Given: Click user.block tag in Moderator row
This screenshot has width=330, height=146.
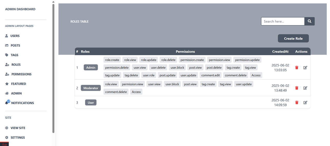Looking at the screenshot, I should tap(172, 84).
